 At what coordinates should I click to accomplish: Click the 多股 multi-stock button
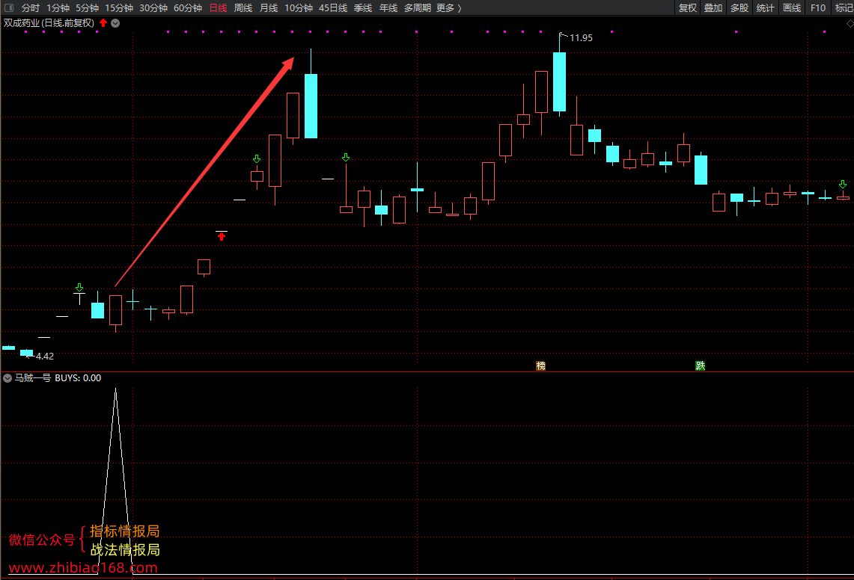(739, 7)
